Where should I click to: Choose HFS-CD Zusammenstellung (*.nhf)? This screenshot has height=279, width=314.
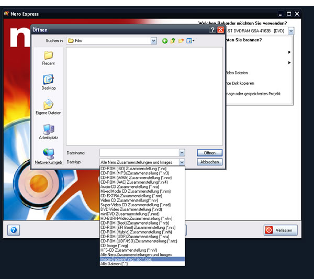click(x=142, y=250)
